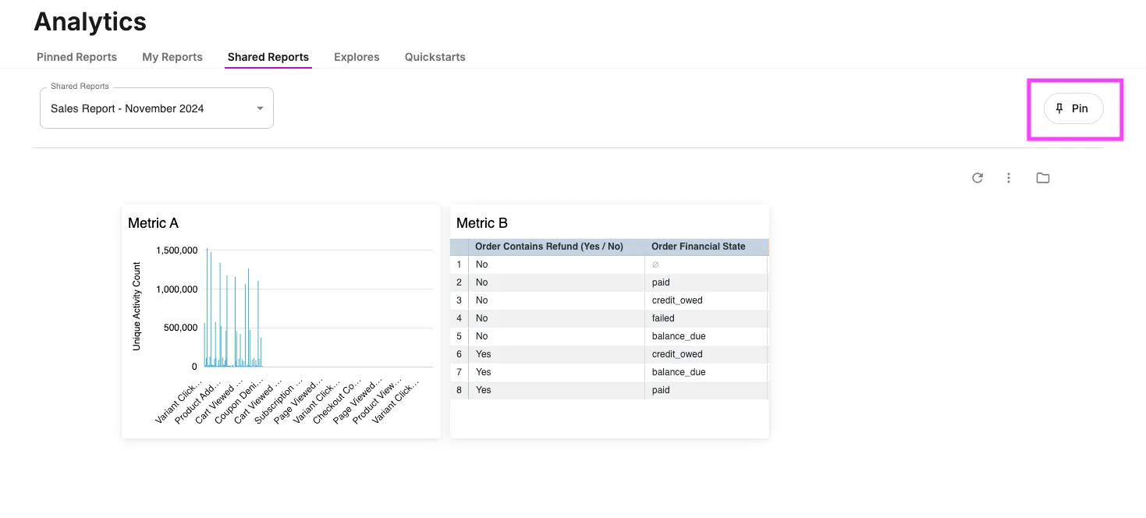This screenshot has width=1146, height=518.
Task: Select the 'balance_due' cell in row 5
Action: [706, 336]
